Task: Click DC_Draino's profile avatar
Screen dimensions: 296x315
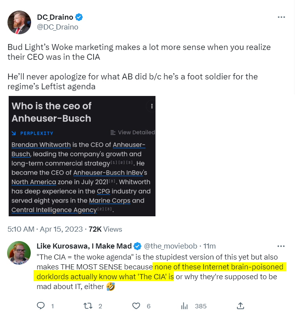Action: (19, 22)
